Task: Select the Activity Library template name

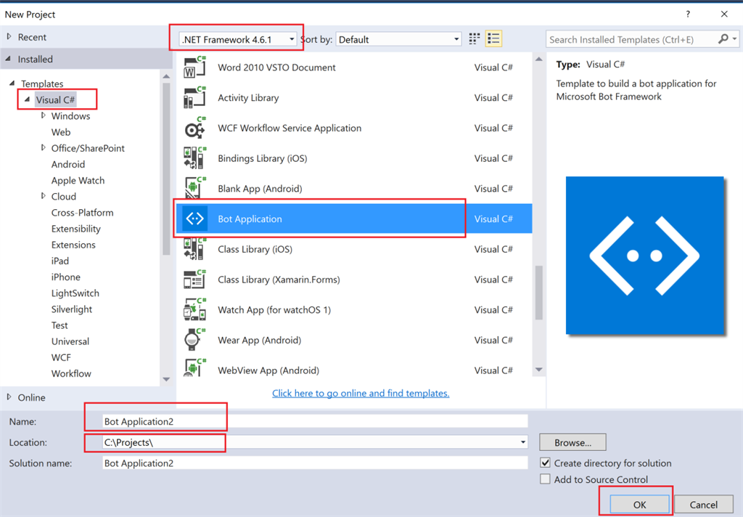Action: 248,98
